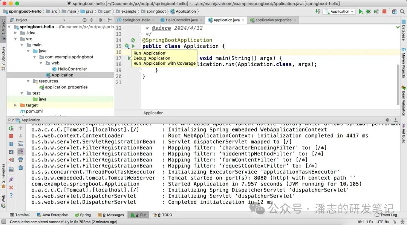Collapse the main folder
Screen dimensions: 407x225
(22, 45)
